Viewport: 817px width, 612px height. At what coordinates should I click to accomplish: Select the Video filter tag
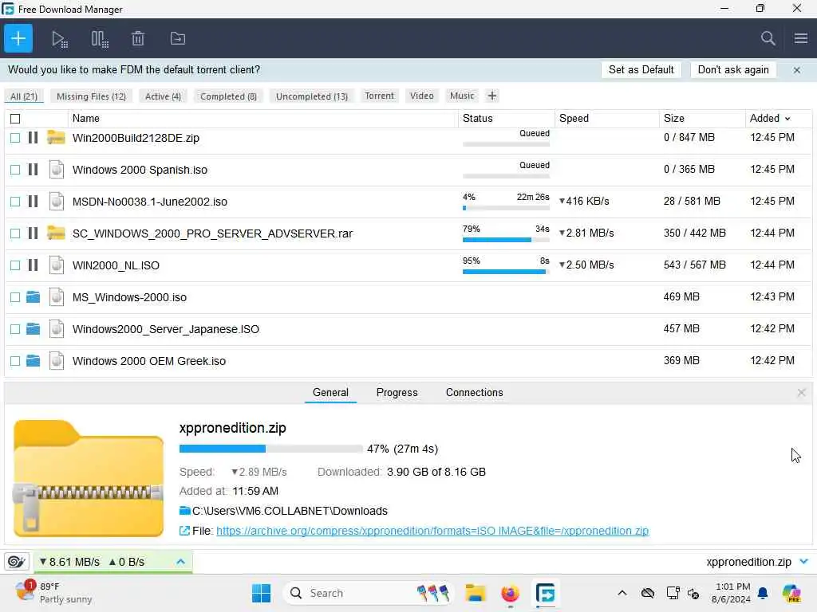tap(421, 96)
